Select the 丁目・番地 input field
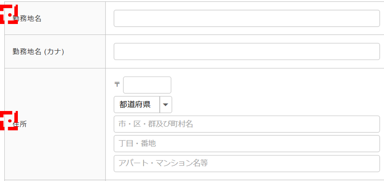384x181 pixels. point(246,143)
